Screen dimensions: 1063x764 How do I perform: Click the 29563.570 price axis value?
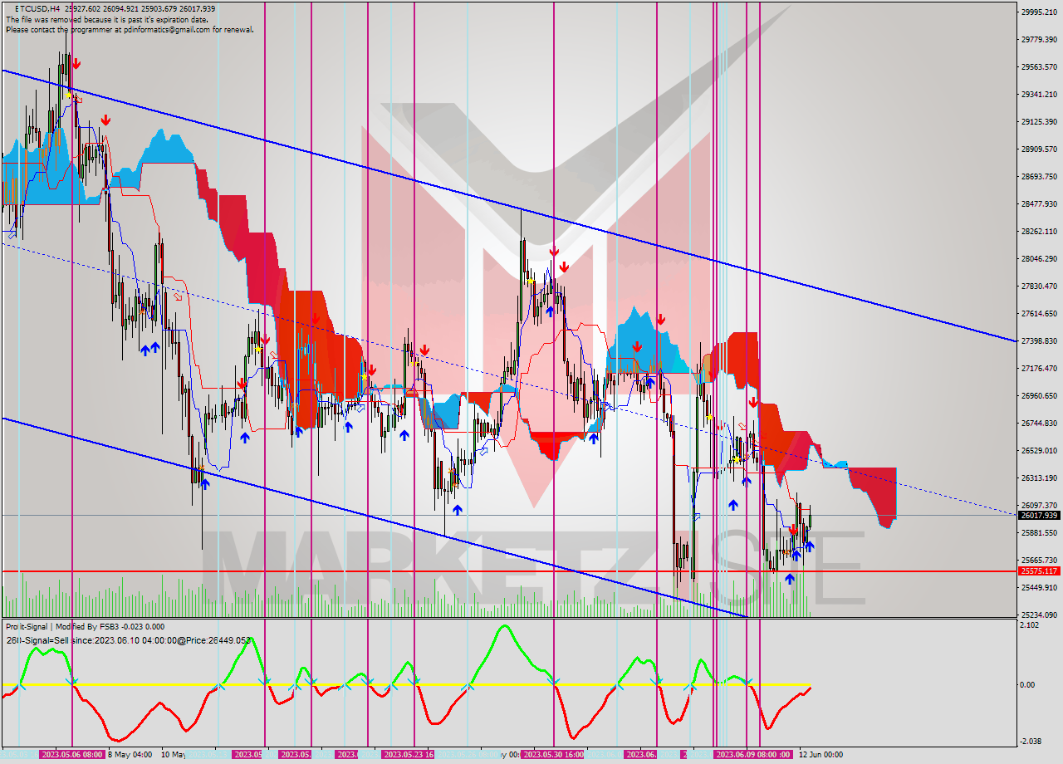click(x=1040, y=66)
